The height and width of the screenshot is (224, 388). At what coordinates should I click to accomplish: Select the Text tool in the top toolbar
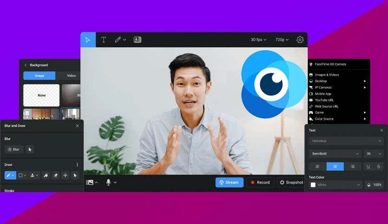[103, 40]
